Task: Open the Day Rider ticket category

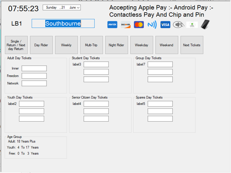Action: click(x=41, y=45)
